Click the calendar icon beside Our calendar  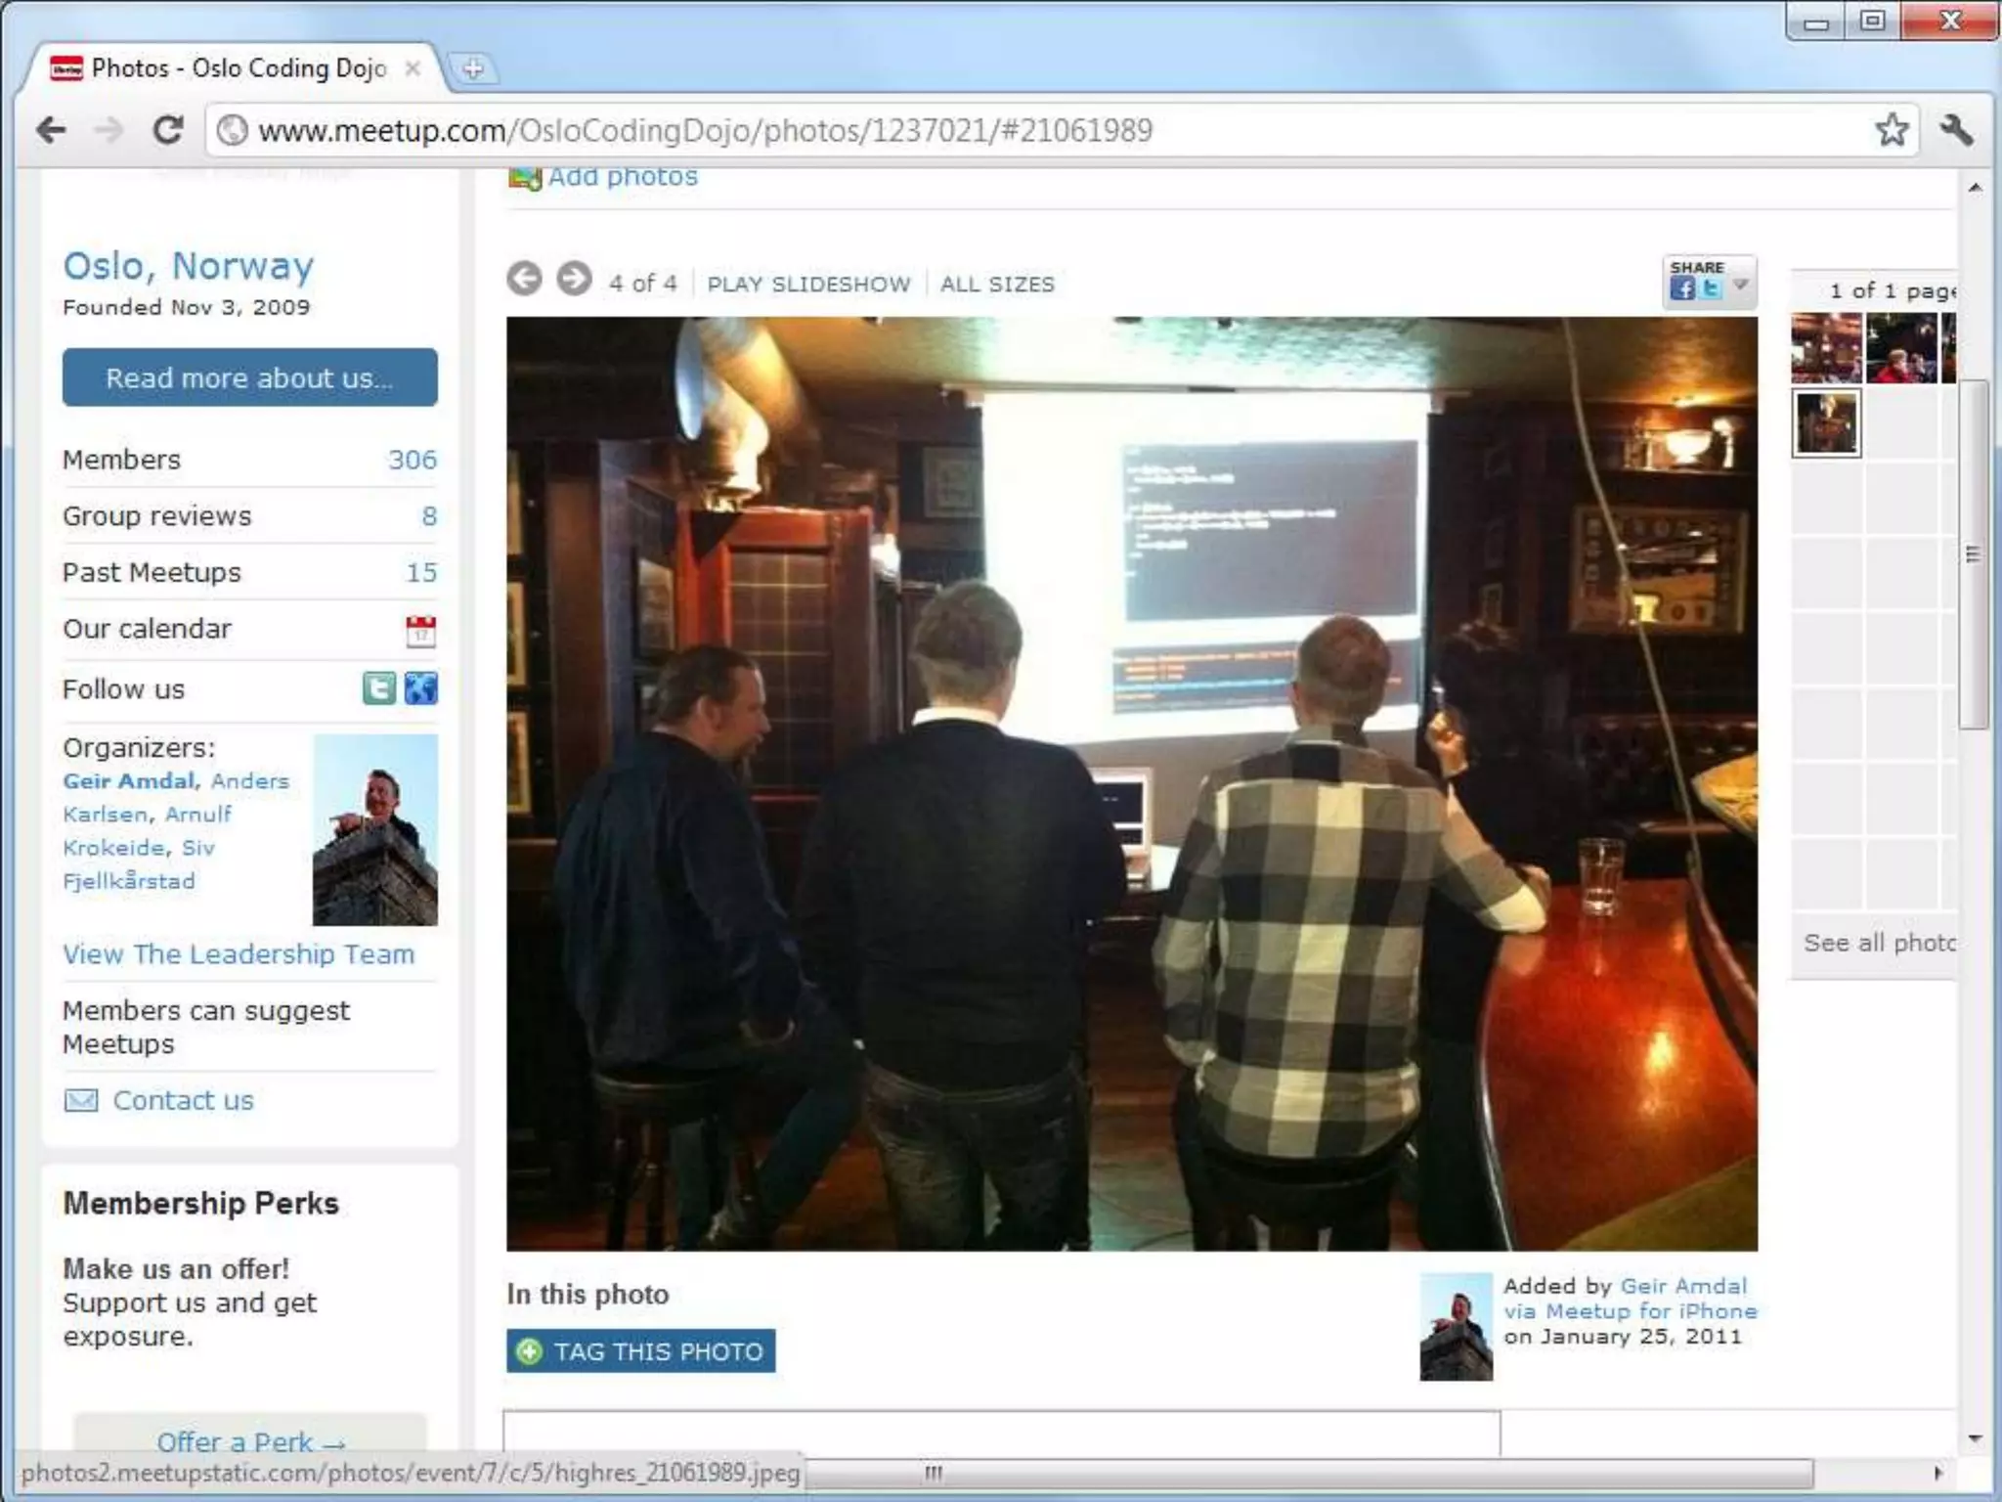coord(420,631)
